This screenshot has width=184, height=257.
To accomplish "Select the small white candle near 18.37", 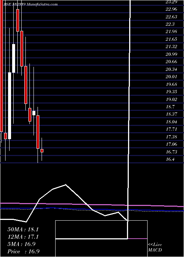I will tap(34, 113).
